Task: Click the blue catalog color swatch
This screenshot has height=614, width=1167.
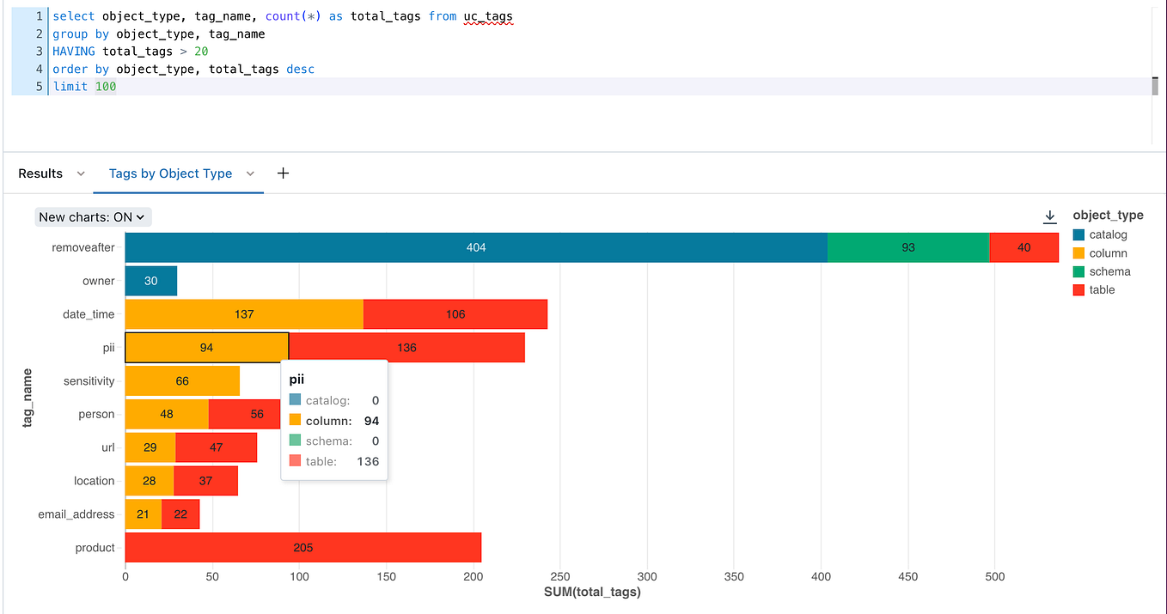Action: (1080, 234)
